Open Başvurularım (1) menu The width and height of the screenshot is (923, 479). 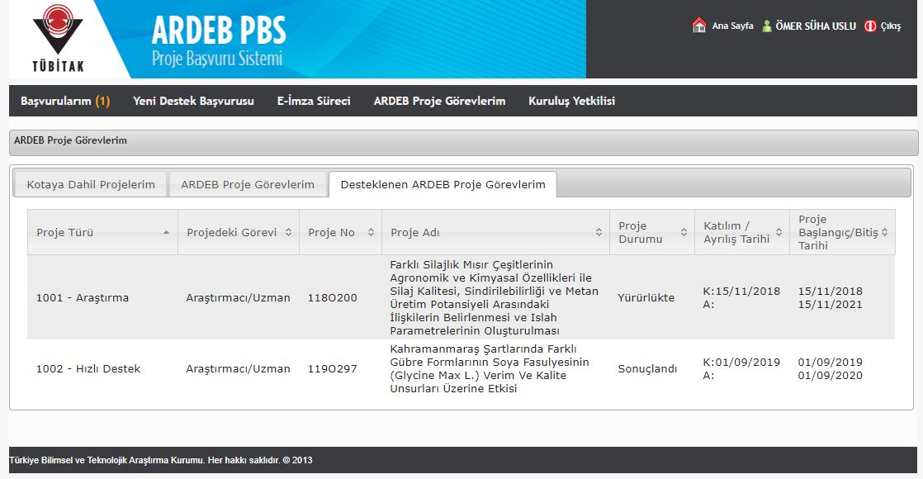(65, 101)
